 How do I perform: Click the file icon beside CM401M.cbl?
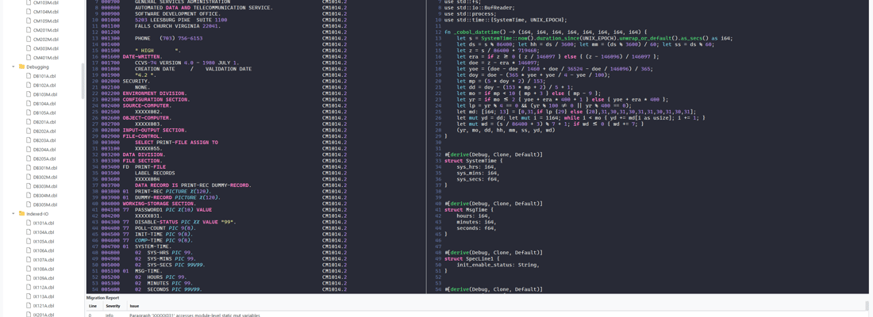pyautogui.click(x=29, y=58)
